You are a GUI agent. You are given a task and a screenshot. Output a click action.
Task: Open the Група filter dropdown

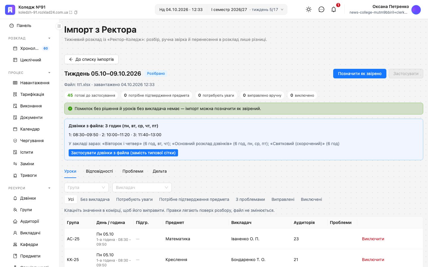86,187
